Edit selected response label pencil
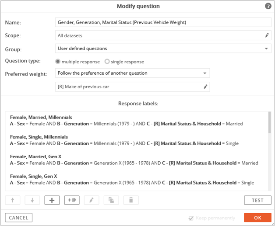This screenshot has height=226, width=275. coord(92,200)
